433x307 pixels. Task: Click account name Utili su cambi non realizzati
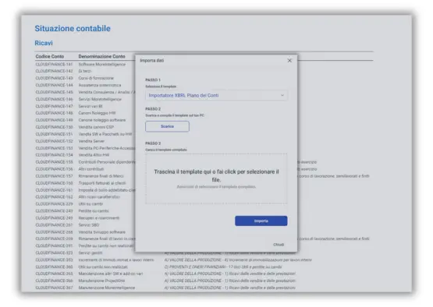coord(103,267)
